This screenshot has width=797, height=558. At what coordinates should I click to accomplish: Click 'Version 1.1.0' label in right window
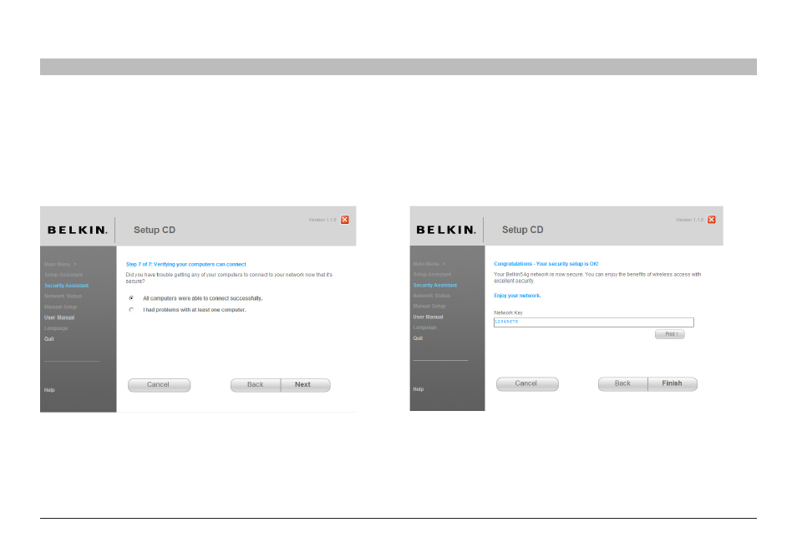click(690, 220)
